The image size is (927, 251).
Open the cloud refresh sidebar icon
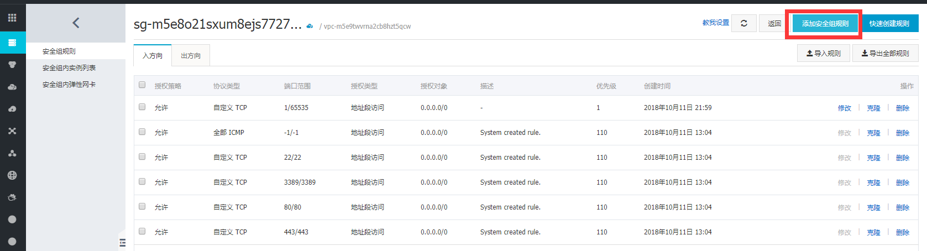(x=12, y=197)
